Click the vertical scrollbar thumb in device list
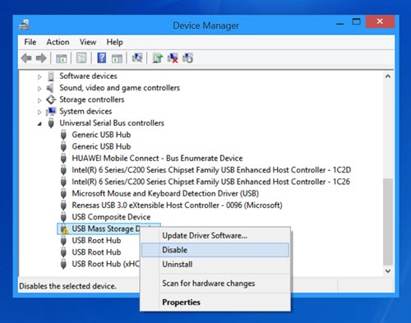Image resolution: width=411 pixels, height=323 pixels. tap(388, 222)
